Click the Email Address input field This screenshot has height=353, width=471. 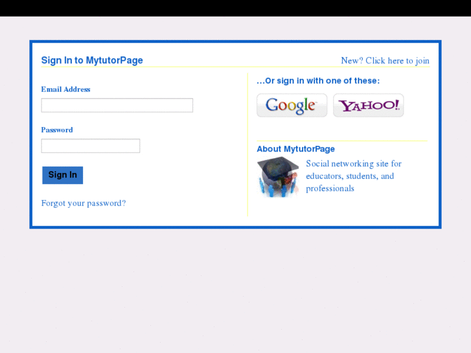tap(117, 106)
